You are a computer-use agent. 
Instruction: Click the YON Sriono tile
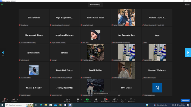[x=126, y=88]
